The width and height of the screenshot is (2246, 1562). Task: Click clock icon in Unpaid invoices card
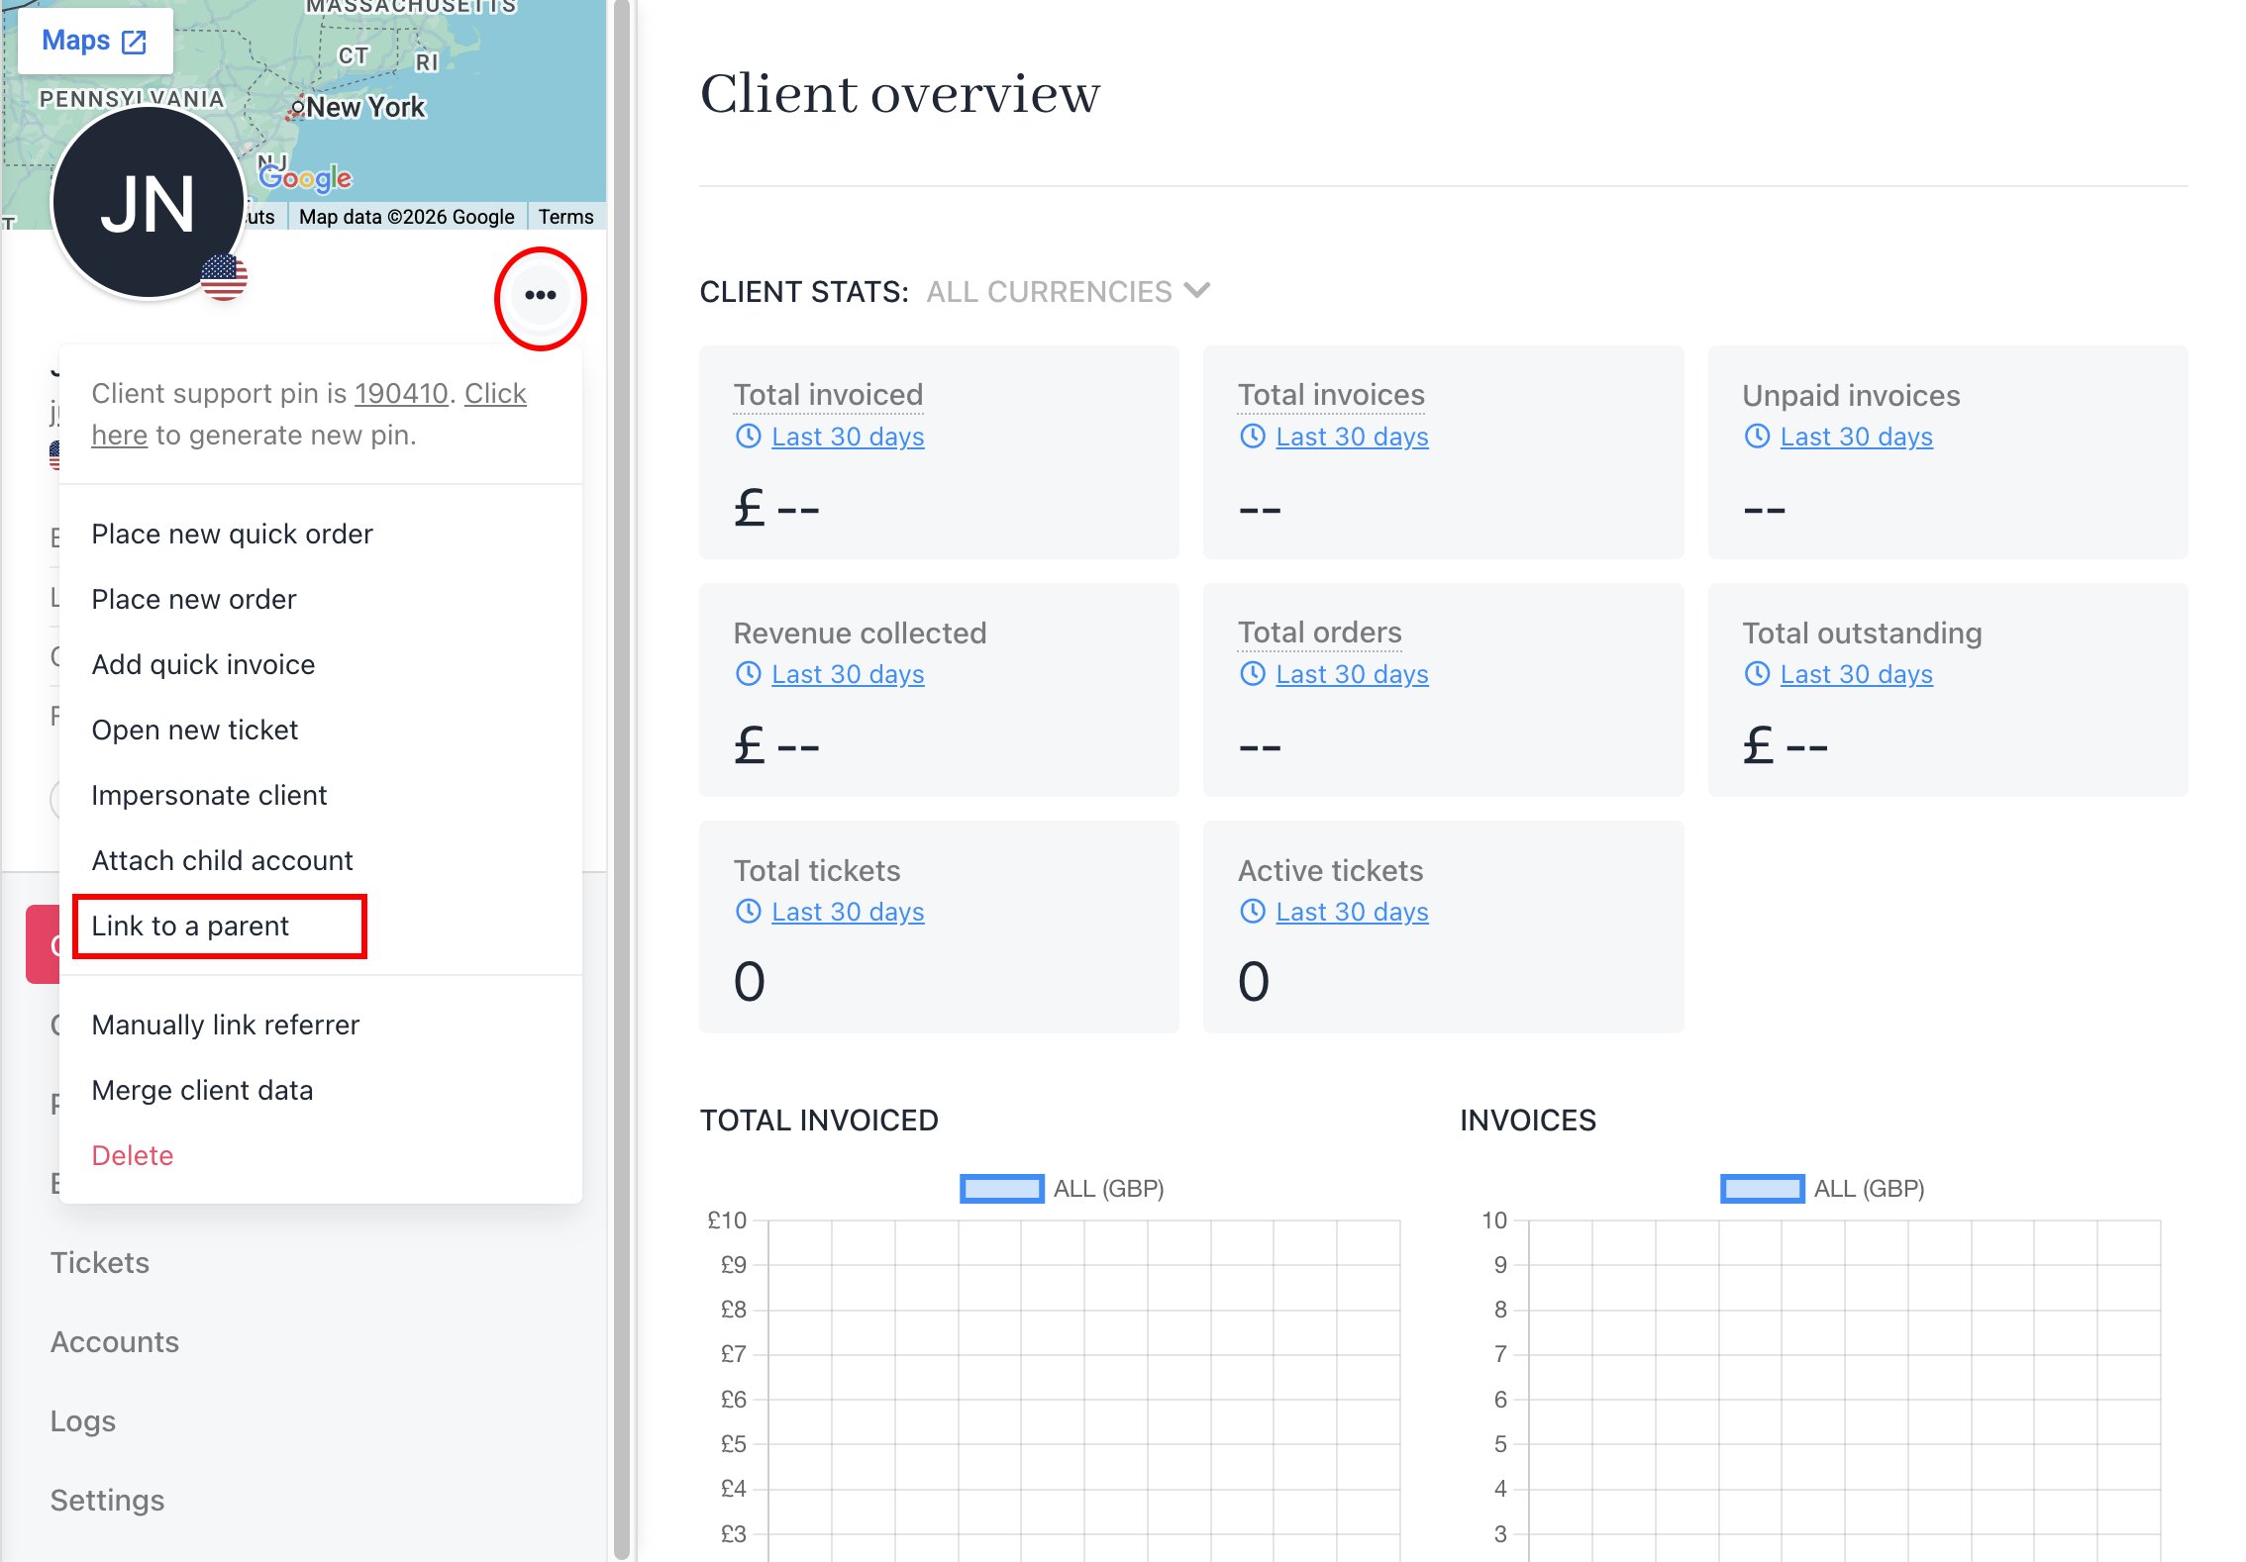[x=1757, y=436]
